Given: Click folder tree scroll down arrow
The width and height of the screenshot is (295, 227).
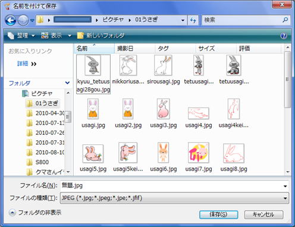Looking at the screenshot, I should 68,172.
